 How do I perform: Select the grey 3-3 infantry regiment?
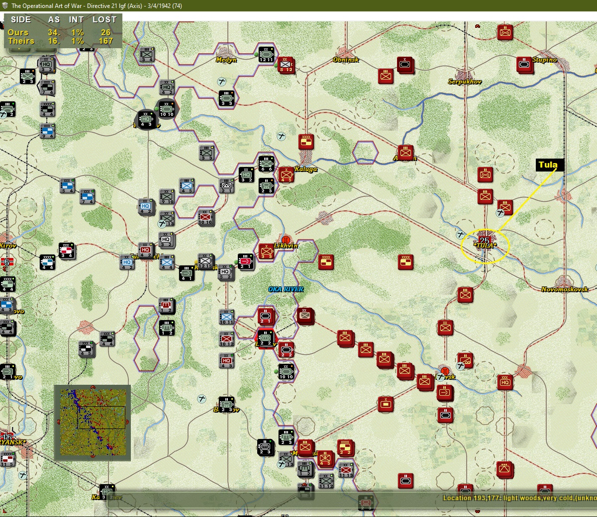pos(206,153)
